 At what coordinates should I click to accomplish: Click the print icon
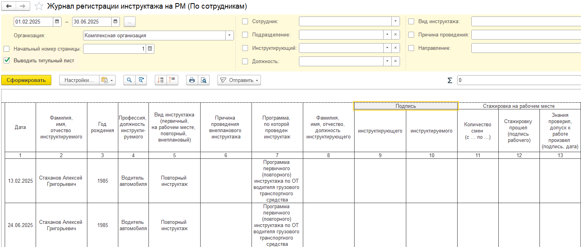point(192,80)
